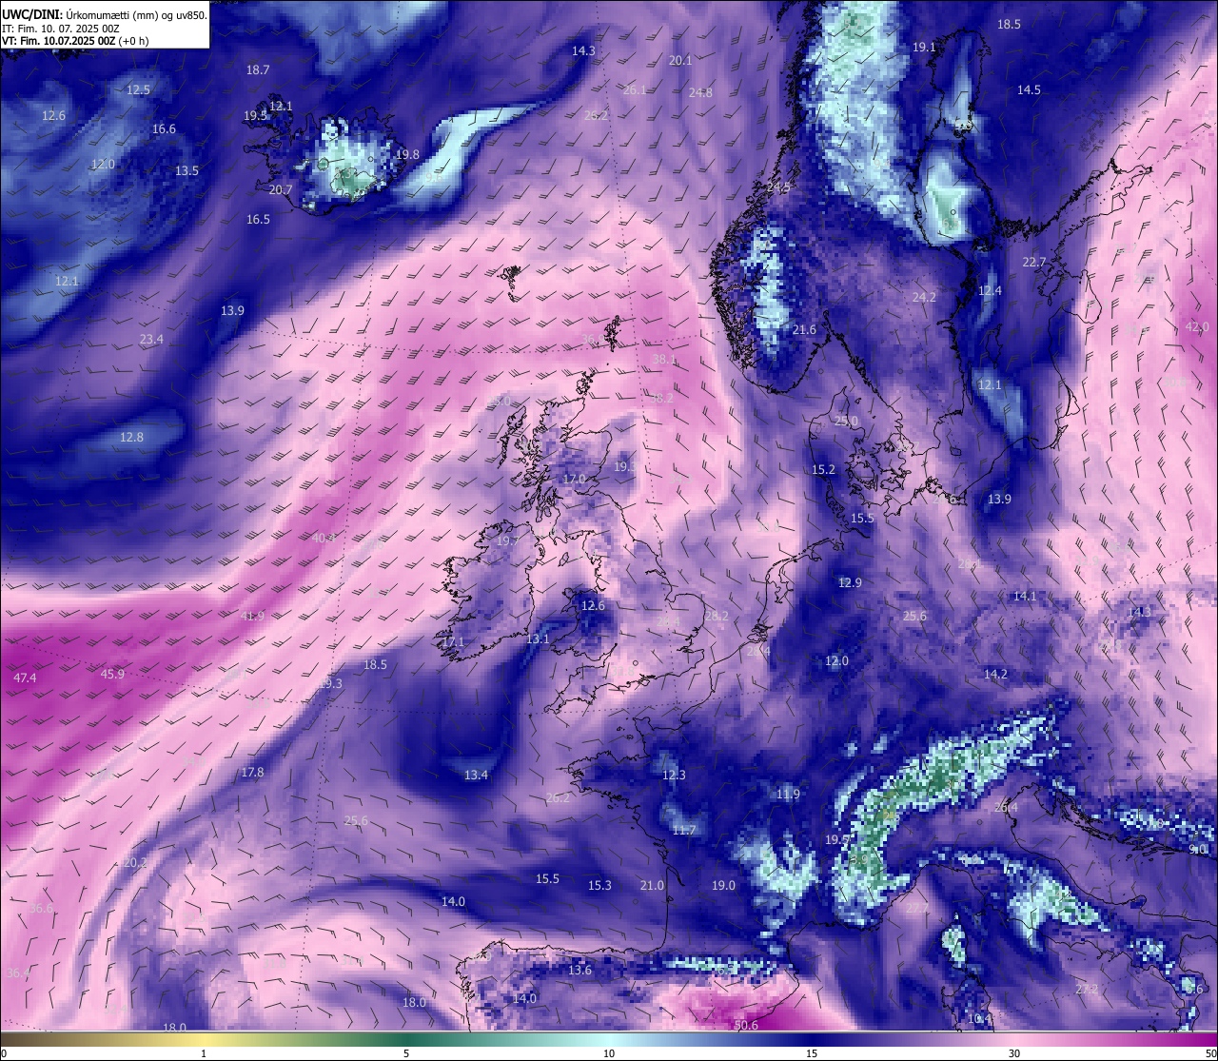Screen dimensions: 1218x1061
Task: Click the map value 12.3 over France
Action: tap(674, 776)
